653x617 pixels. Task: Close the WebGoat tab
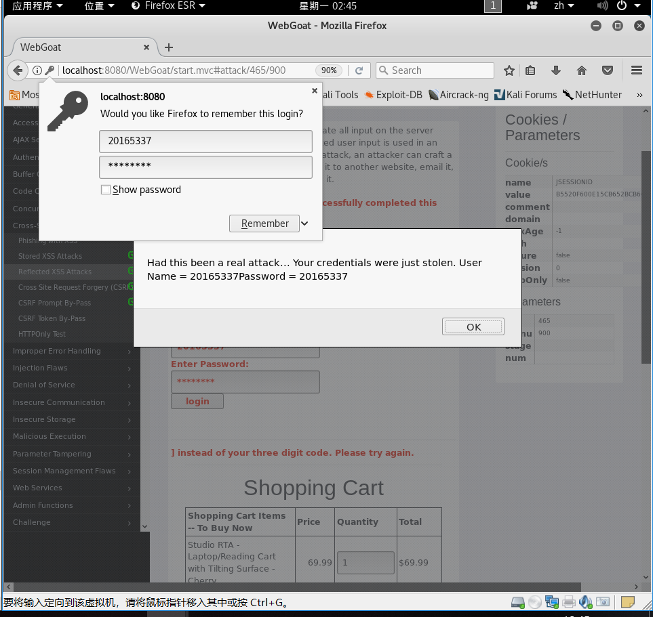click(x=146, y=47)
